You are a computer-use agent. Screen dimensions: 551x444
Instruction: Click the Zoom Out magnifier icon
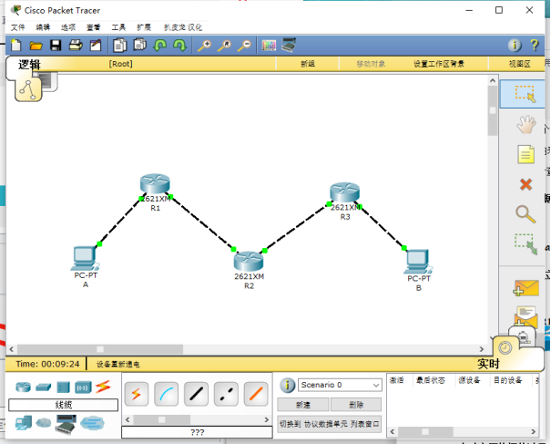tap(244, 46)
